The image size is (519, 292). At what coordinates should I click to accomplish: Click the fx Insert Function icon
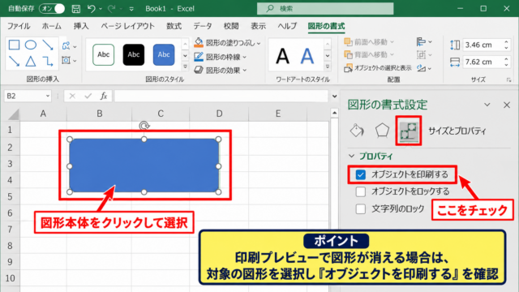[x=104, y=96]
